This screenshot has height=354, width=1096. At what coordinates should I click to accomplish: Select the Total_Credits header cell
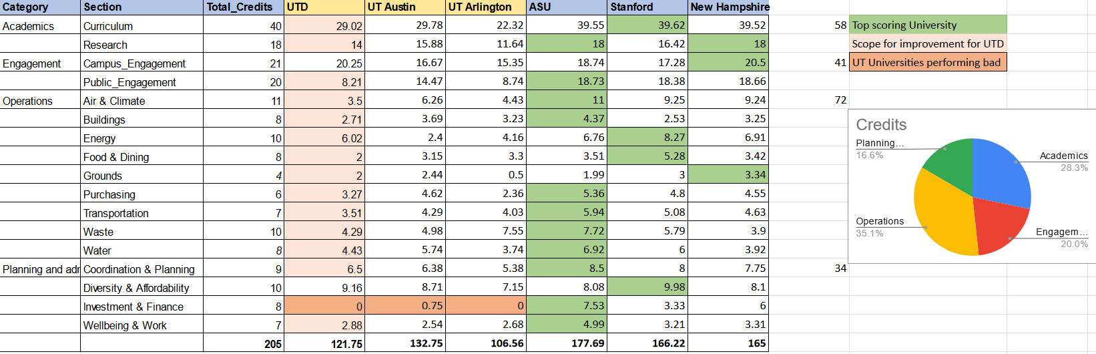tap(243, 7)
